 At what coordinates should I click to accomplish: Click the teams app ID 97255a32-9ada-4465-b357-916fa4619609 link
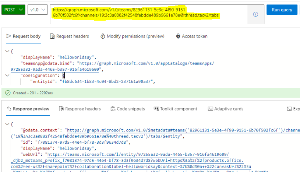[x=55, y=69]
